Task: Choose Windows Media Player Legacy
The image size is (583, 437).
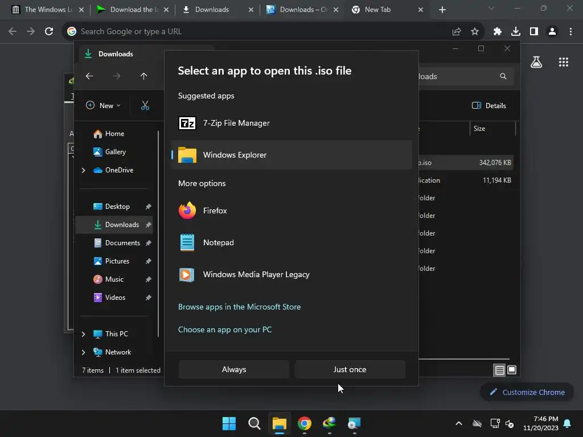Action: click(x=291, y=275)
